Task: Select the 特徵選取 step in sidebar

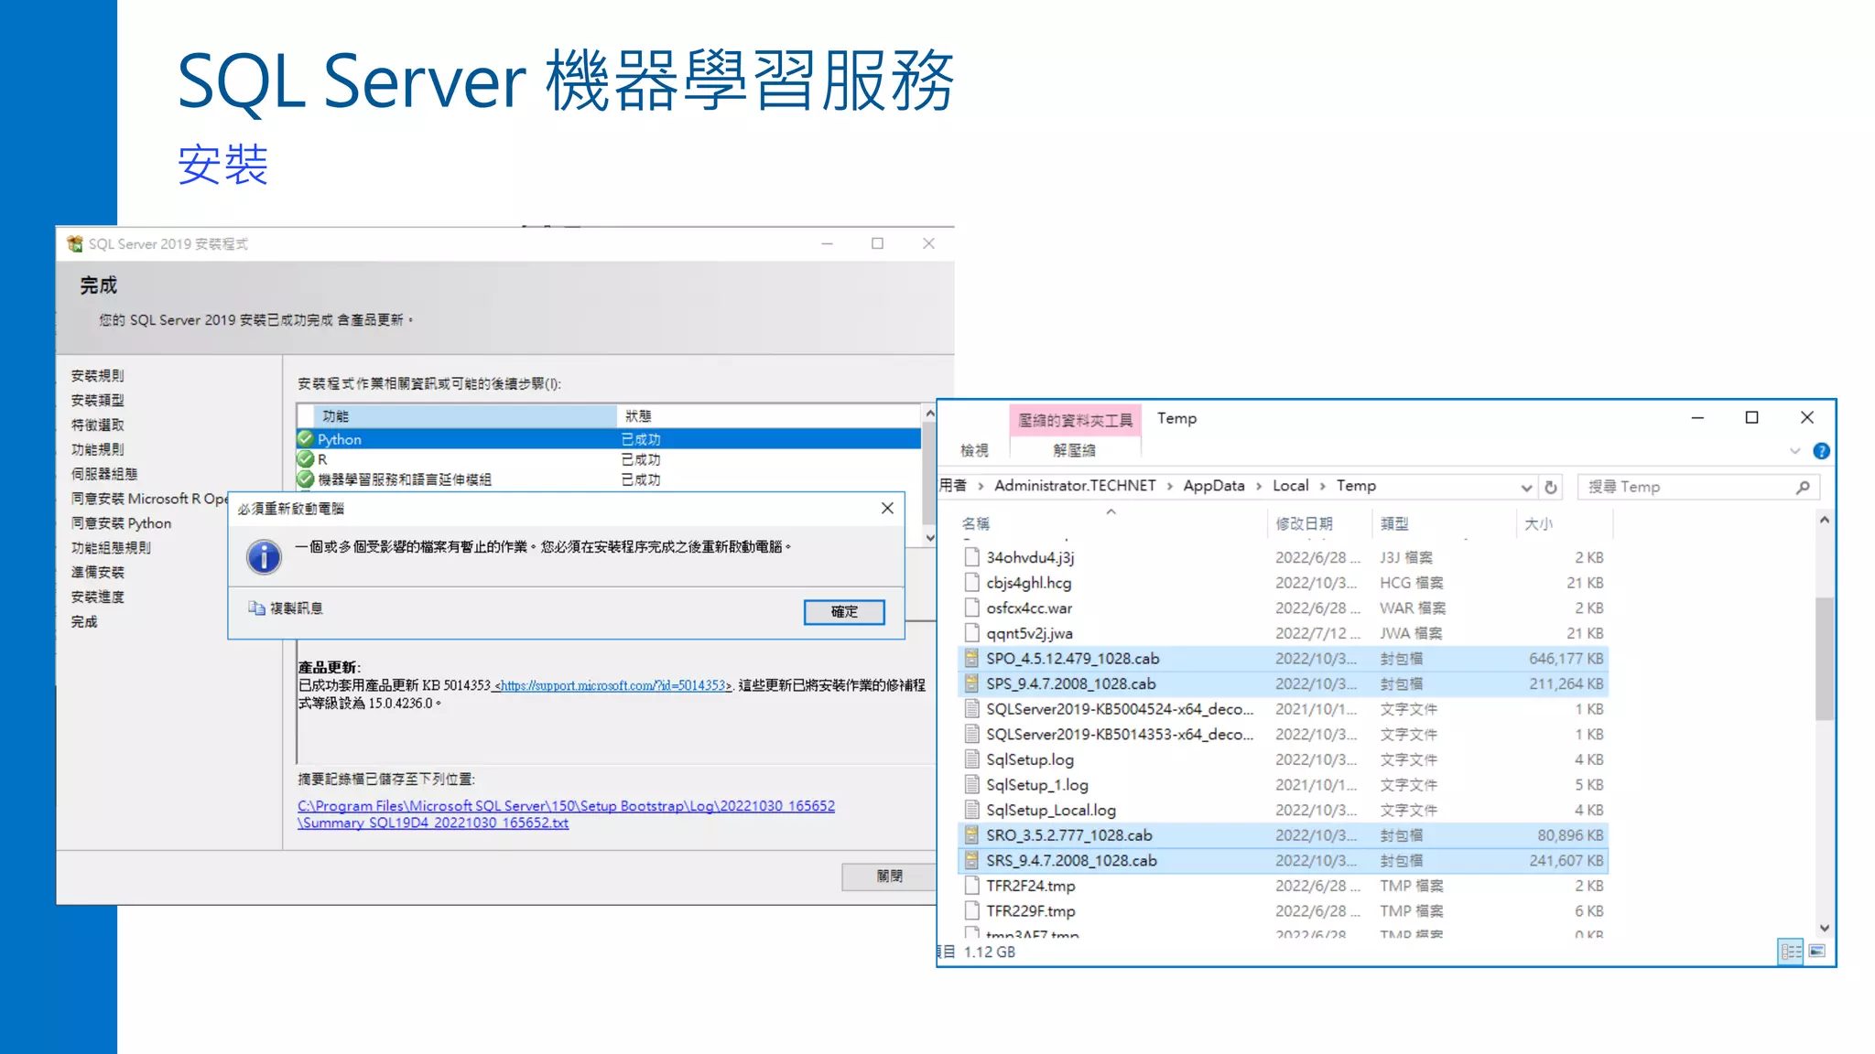Action: click(x=97, y=425)
